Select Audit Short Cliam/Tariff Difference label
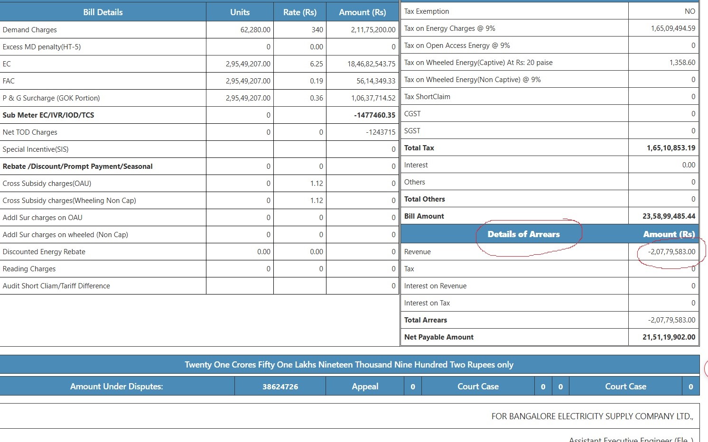This screenshot has width=708, height=442. [56, 286]
